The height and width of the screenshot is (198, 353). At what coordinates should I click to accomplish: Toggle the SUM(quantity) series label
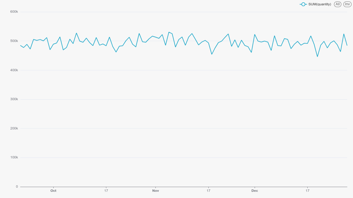pyautogui.click(x=320, y=4)
